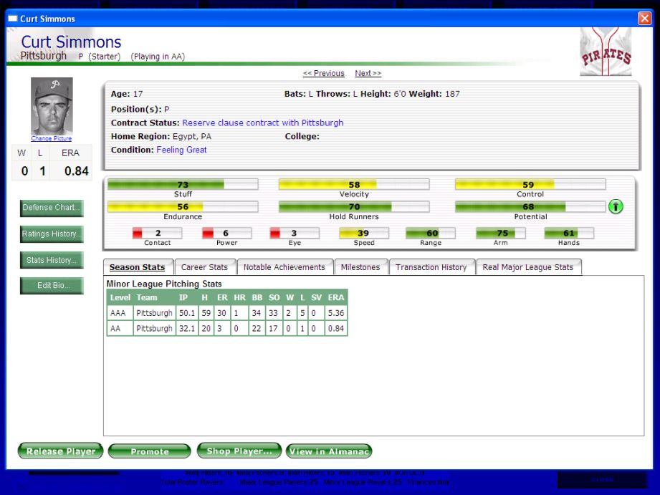Open the Change Picture link
Screen dimensions: 660x495
[x=52, y=138]
